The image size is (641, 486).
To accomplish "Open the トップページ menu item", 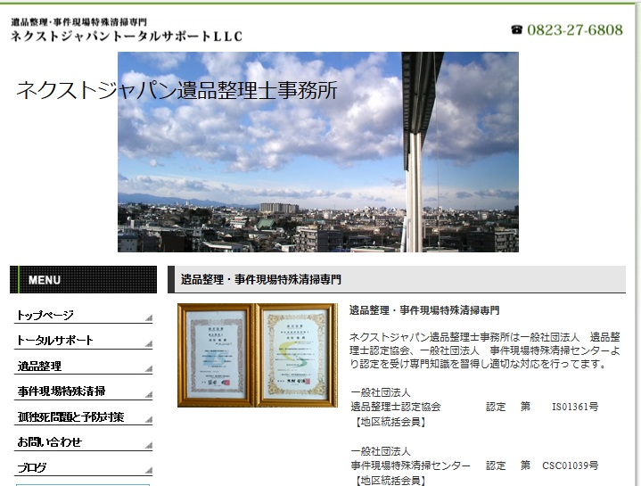I will click(x=45, y=315).
